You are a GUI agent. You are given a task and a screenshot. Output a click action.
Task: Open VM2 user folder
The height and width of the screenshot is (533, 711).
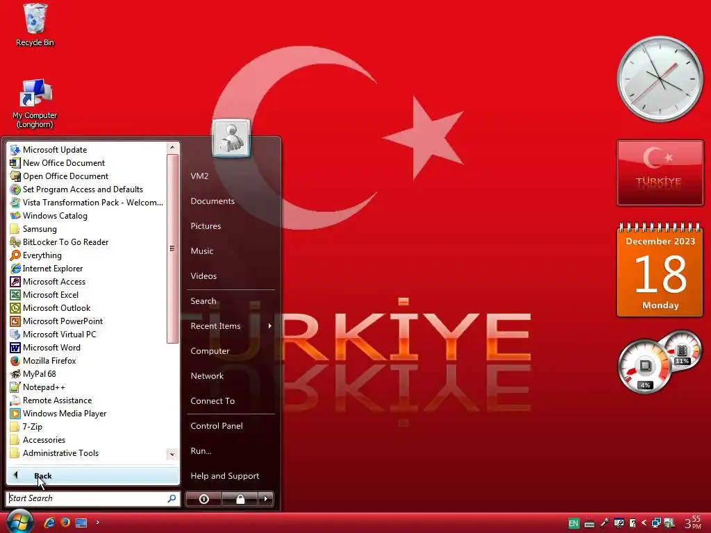(199, 176)
